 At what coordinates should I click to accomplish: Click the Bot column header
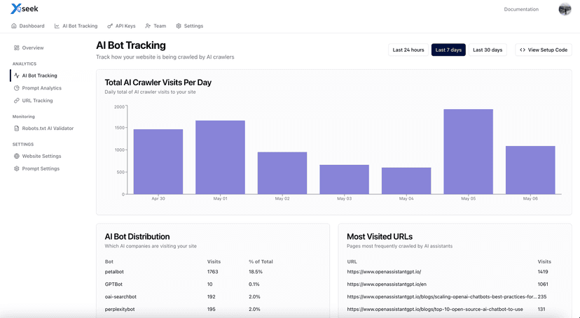tap(109, 261)
